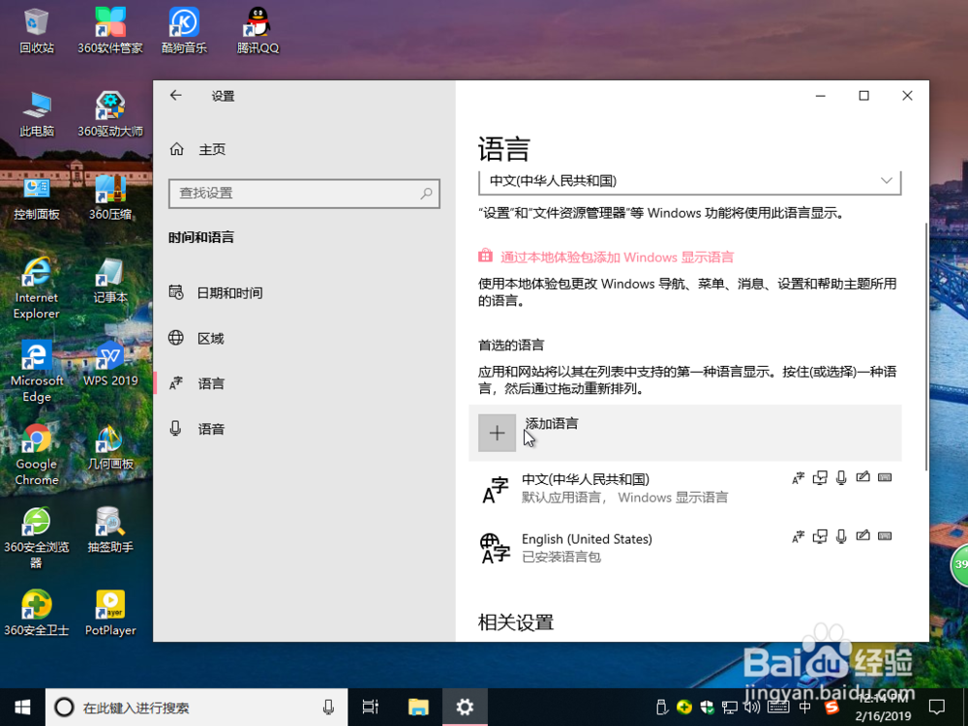
Task: Select 中文(中华人民共和国) language entry
Action: point(685,489)
